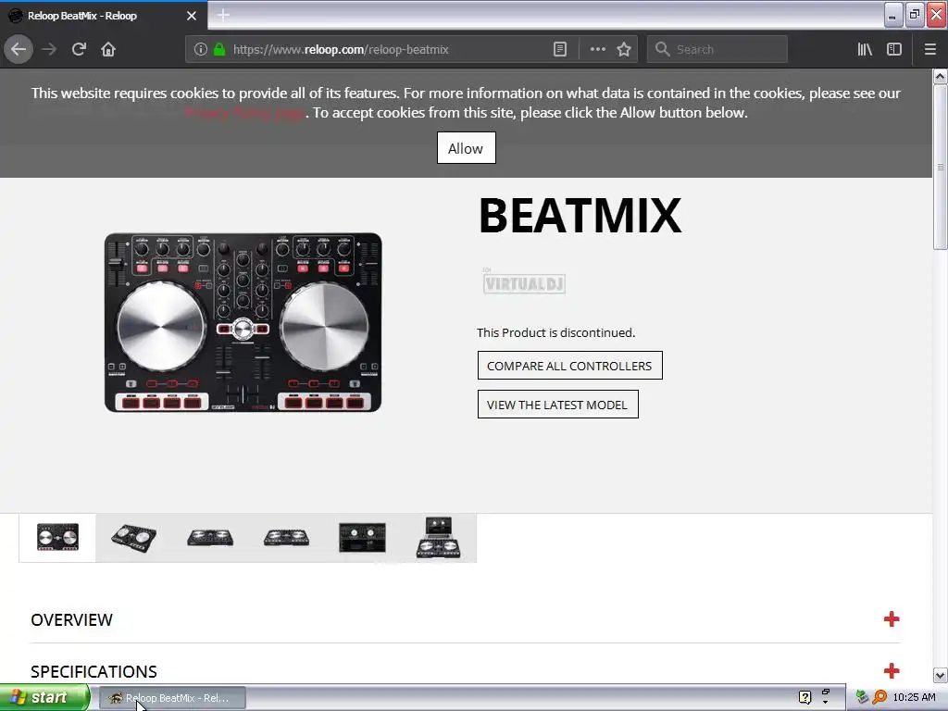Select the third front-angle thumbnail

tap(210, 538)
